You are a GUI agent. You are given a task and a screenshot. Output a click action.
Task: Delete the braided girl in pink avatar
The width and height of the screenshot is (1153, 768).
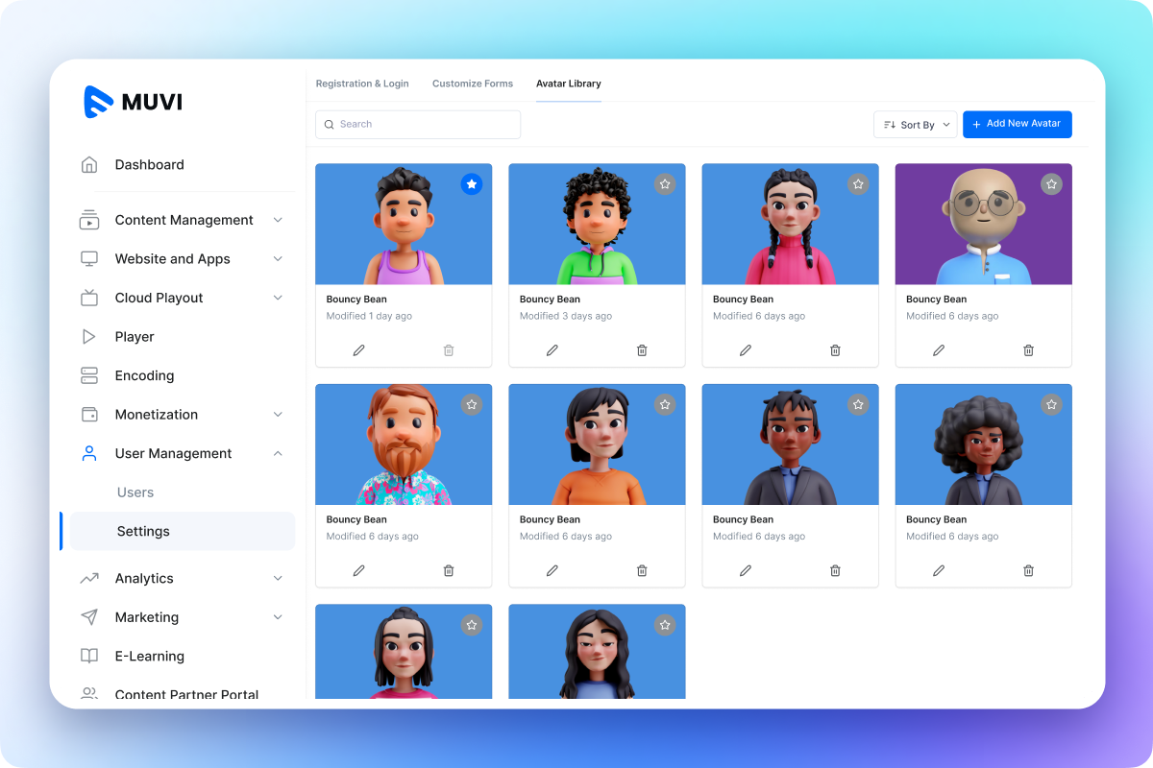(x=835, y=350)
